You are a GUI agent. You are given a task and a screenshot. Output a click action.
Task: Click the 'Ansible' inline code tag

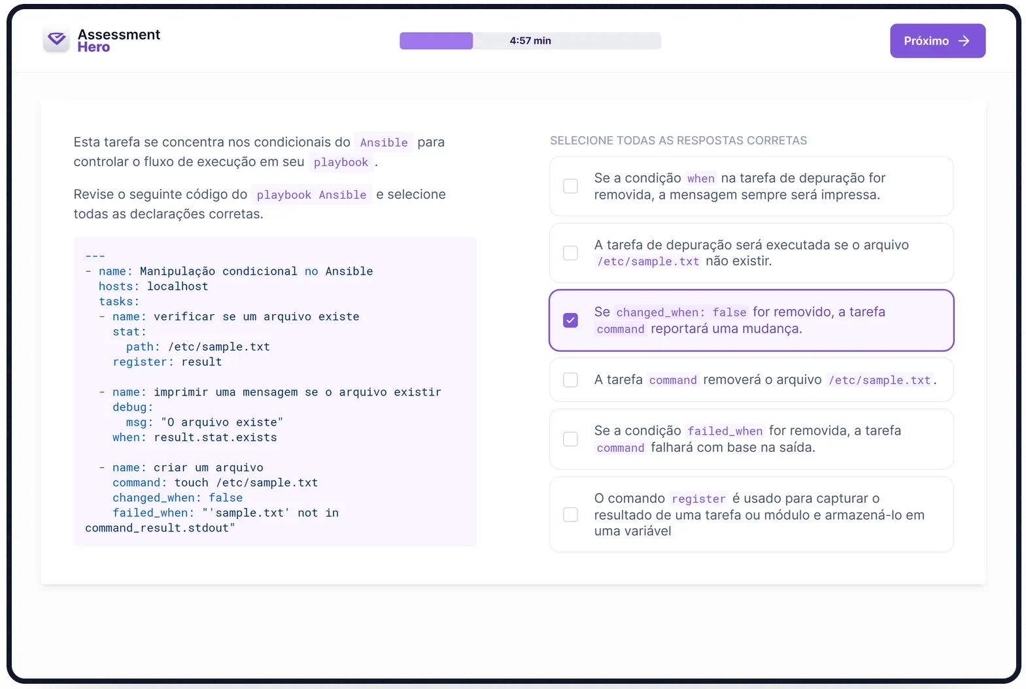pyautogui.click(x=384, y=143)
